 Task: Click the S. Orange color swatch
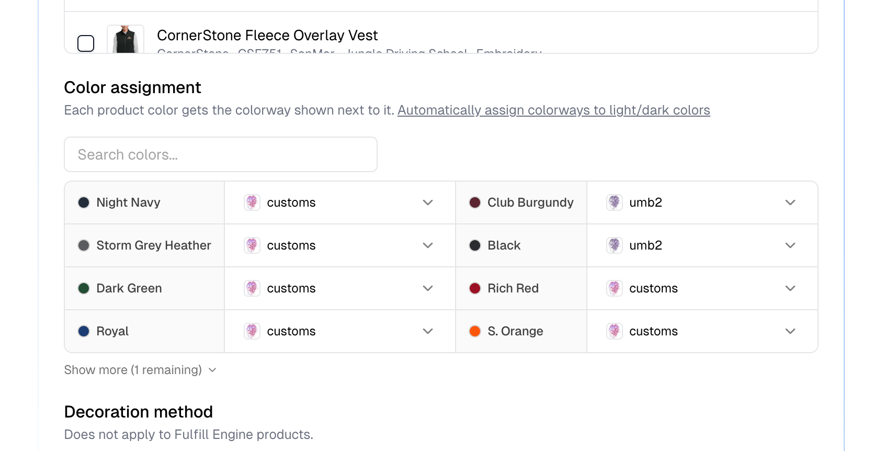[x=475, y=331]
